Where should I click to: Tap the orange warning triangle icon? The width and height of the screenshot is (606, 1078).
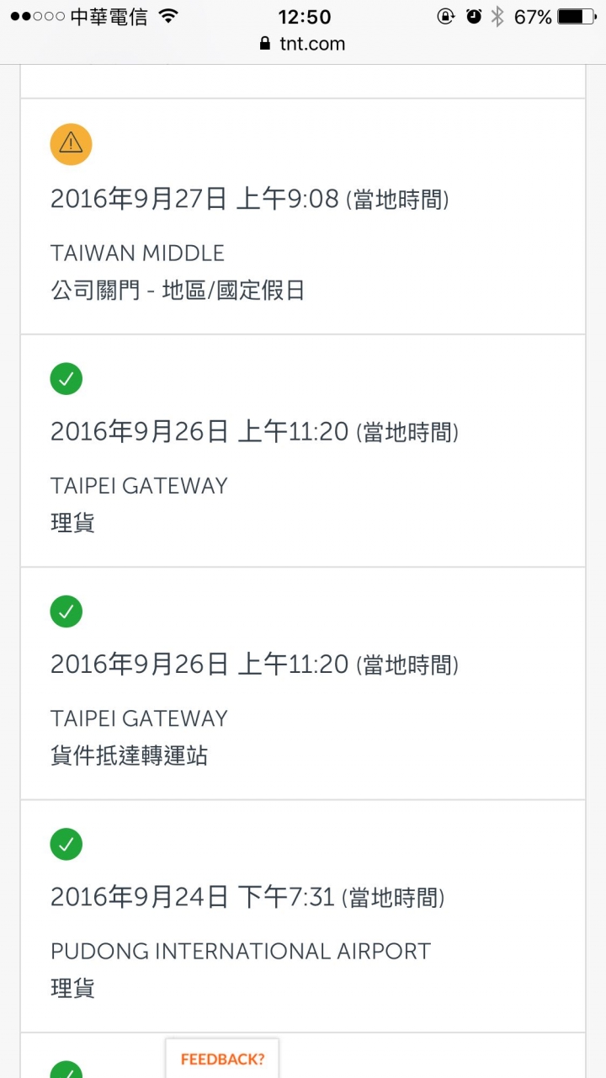click(x=71, y=145)
